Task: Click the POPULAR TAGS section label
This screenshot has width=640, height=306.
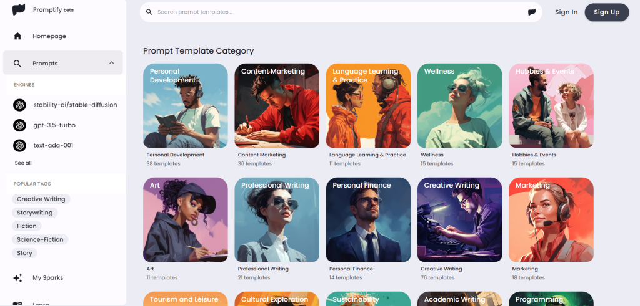Action: coord(32,184)
